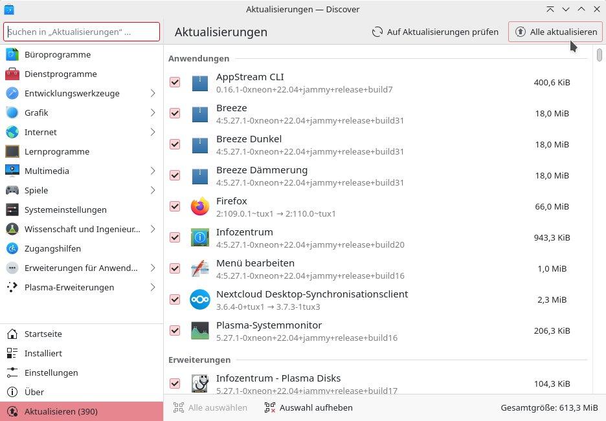Go to Installiert page
This screenshot has height=421, width=606.
click(x=43, y=354)
